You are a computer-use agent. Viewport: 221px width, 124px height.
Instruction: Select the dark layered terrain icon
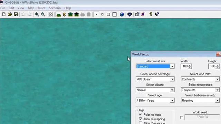point(76,14)
